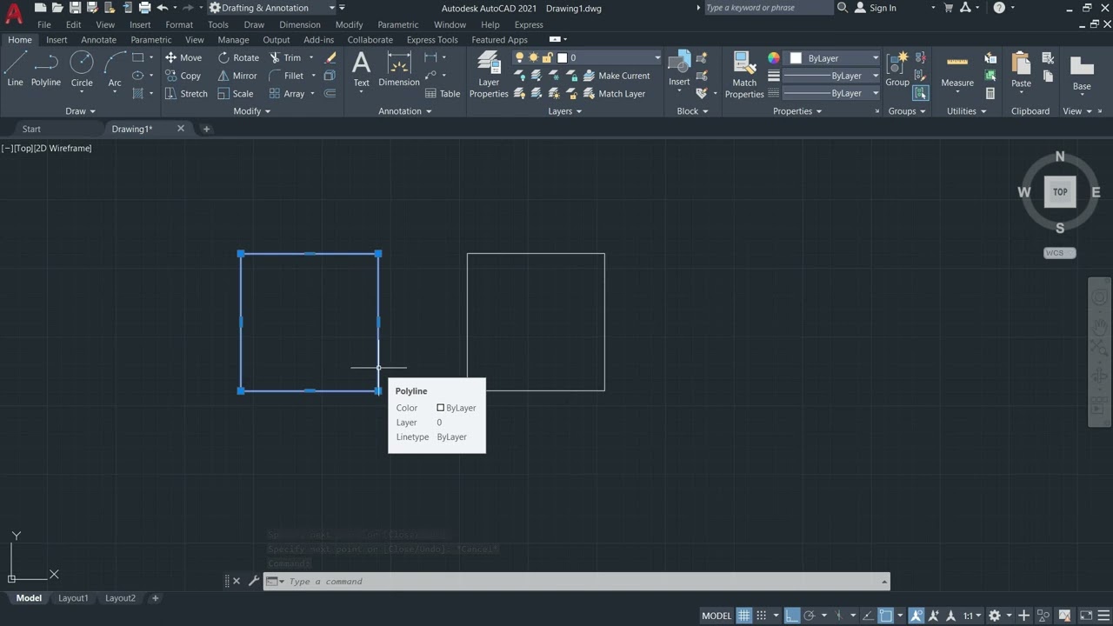1113x626 pixels.
Task: Open the workspace Drafting & Annotation dropdown
Action: 330,8
